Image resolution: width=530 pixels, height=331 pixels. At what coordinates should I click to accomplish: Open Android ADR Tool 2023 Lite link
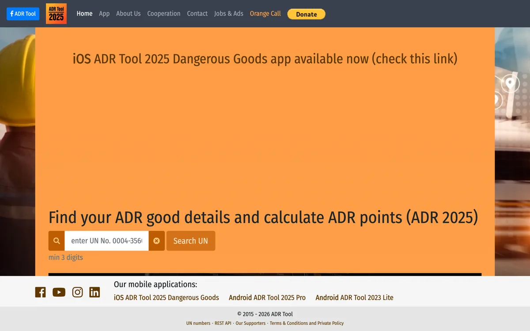point(354,297)
